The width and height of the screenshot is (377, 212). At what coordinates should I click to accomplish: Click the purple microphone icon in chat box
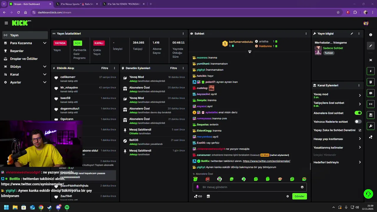(x=198, y=187)
